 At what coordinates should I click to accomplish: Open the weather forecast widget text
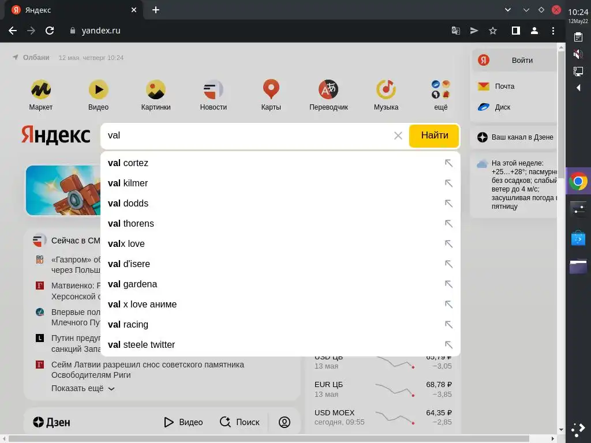coord(524,185)
